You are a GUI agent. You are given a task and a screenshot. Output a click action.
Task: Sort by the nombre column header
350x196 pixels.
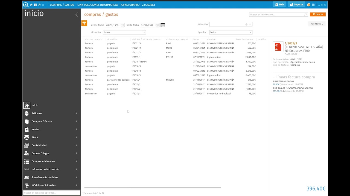(x=211, y=39)
